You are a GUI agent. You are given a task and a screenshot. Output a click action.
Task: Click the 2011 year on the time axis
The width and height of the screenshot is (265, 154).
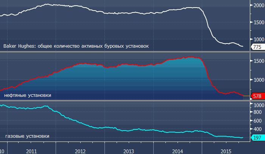click(x=31, y=151)
